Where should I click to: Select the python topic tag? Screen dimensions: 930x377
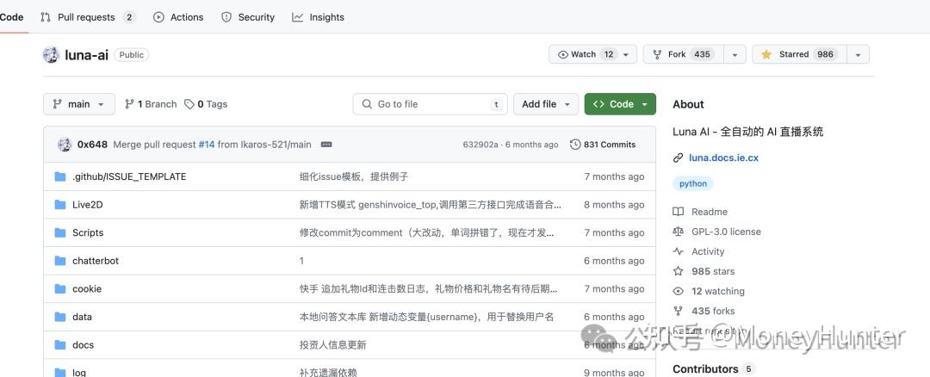coord(693,183)
